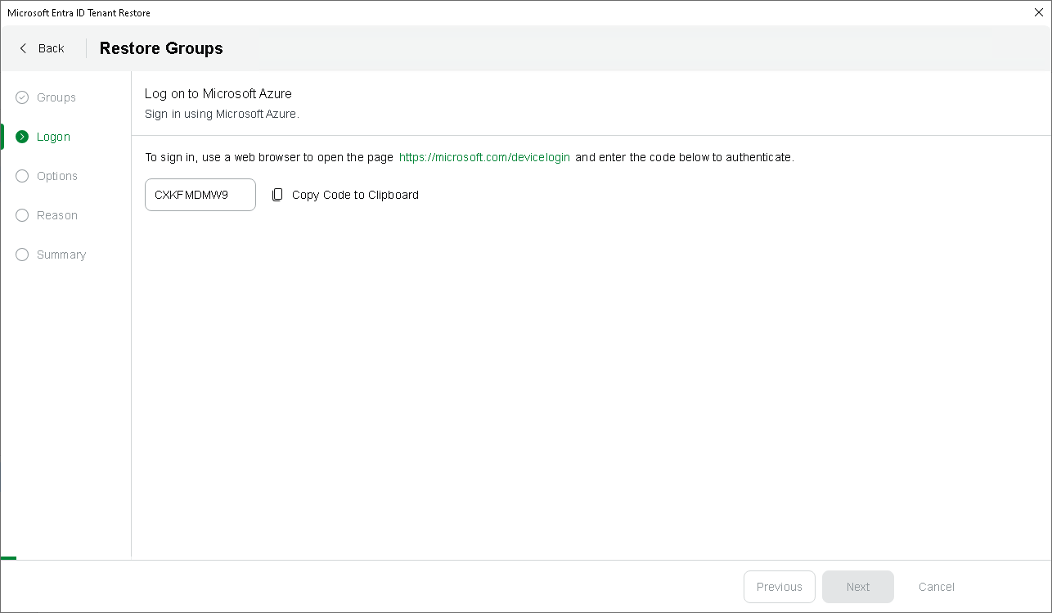Screen dimensions: 1052x613
Task: Close the Entra ID Tenant Restore window
Action: tap(1039, 12)
